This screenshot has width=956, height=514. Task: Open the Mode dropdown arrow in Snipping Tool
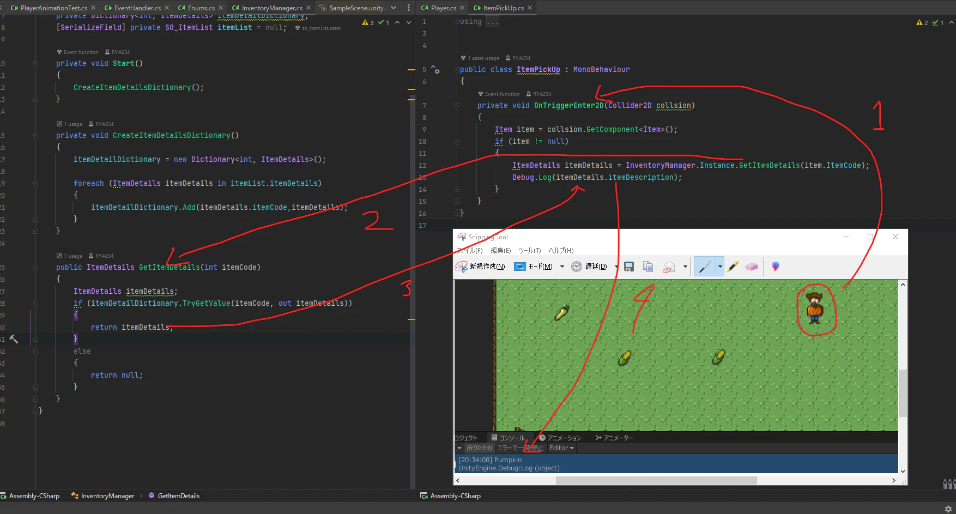[562, 267]
